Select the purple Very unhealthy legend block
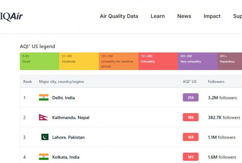The image size is (242, 163). tap(198, 61)
